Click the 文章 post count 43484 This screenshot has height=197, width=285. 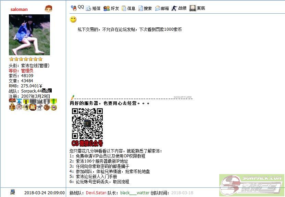[x=27, y=81]
